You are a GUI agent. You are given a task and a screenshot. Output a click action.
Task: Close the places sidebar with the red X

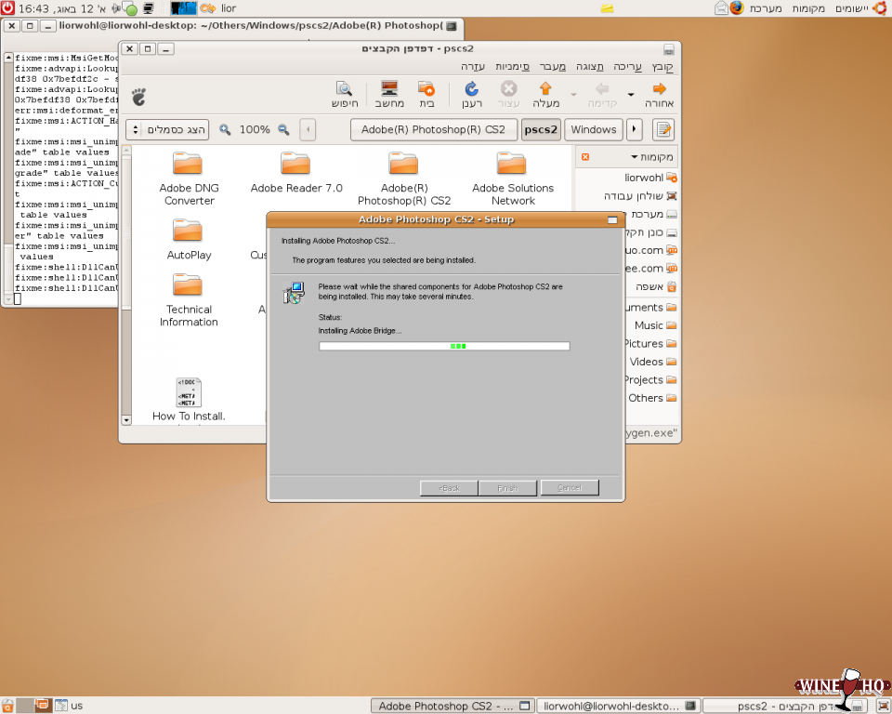(585, 156)
